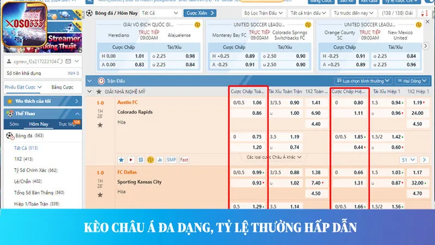
Task: Open the 51 more markets dropdown
Action: (408, 160)
